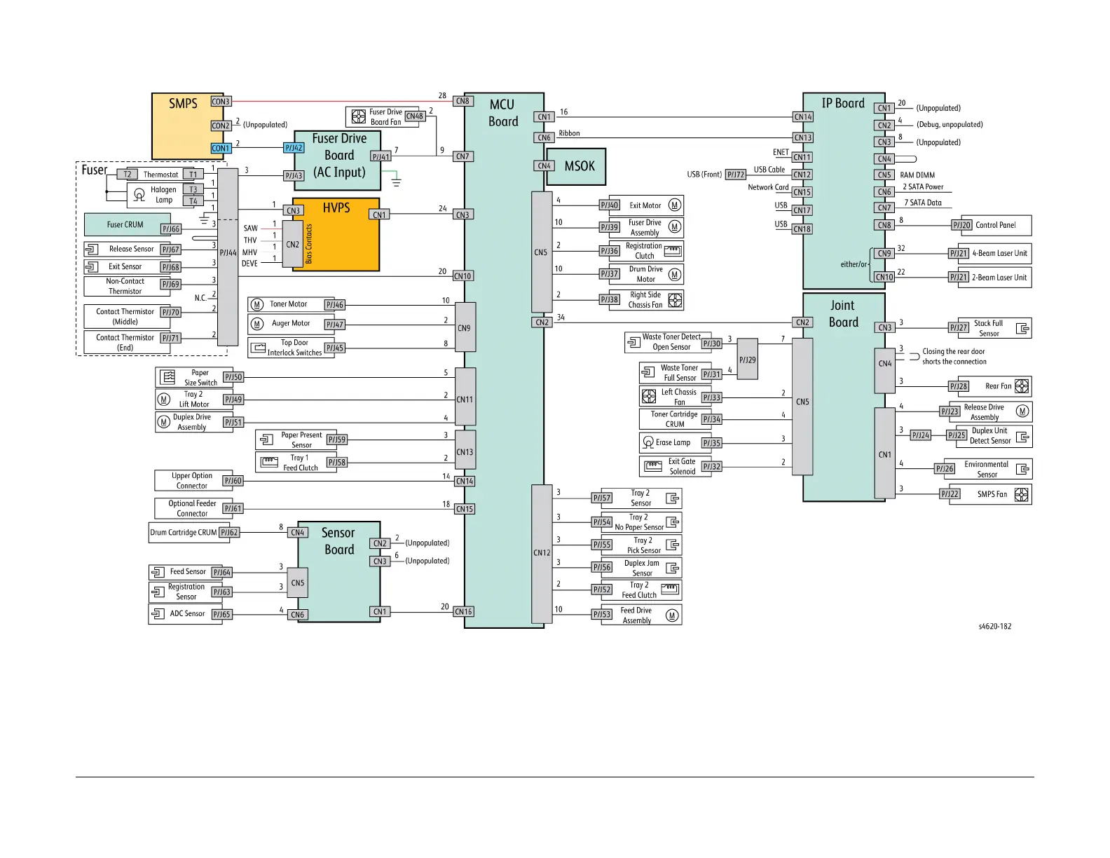Select the Exit Sensor symbol in the Fuser group
This screenshot has height=858, width=1110.
tap(92, 266)
